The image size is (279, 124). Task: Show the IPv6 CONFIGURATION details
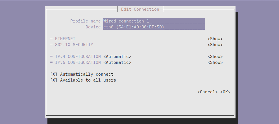tap(215, 62)
